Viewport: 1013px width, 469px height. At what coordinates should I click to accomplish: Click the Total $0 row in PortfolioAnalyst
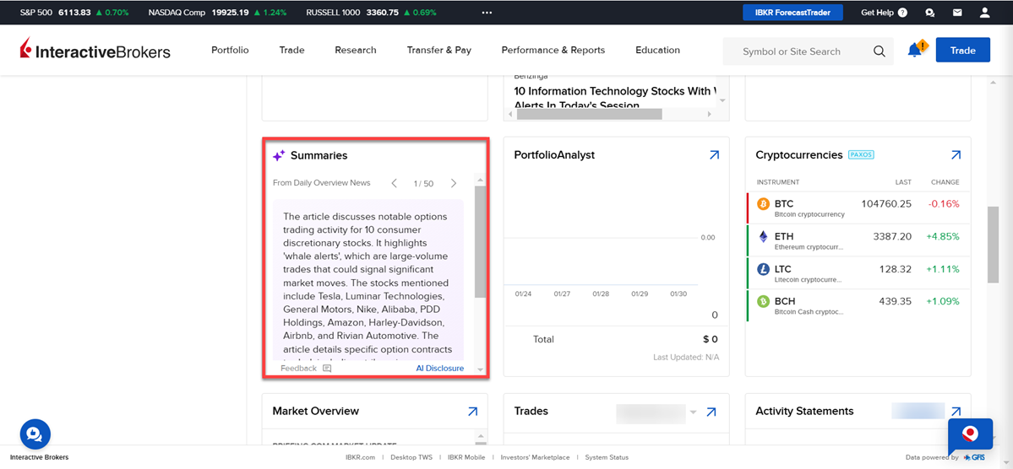tap(616, 339)
